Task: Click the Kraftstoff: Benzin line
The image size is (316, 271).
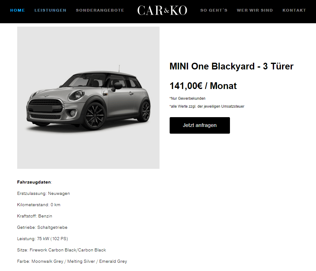Action: point(35,216)
